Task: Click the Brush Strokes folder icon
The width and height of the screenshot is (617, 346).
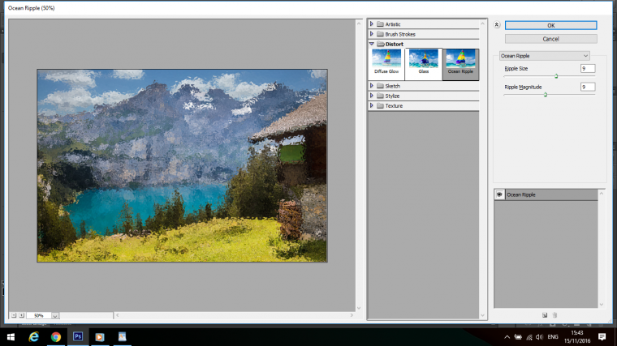Action: coord(380,34)
